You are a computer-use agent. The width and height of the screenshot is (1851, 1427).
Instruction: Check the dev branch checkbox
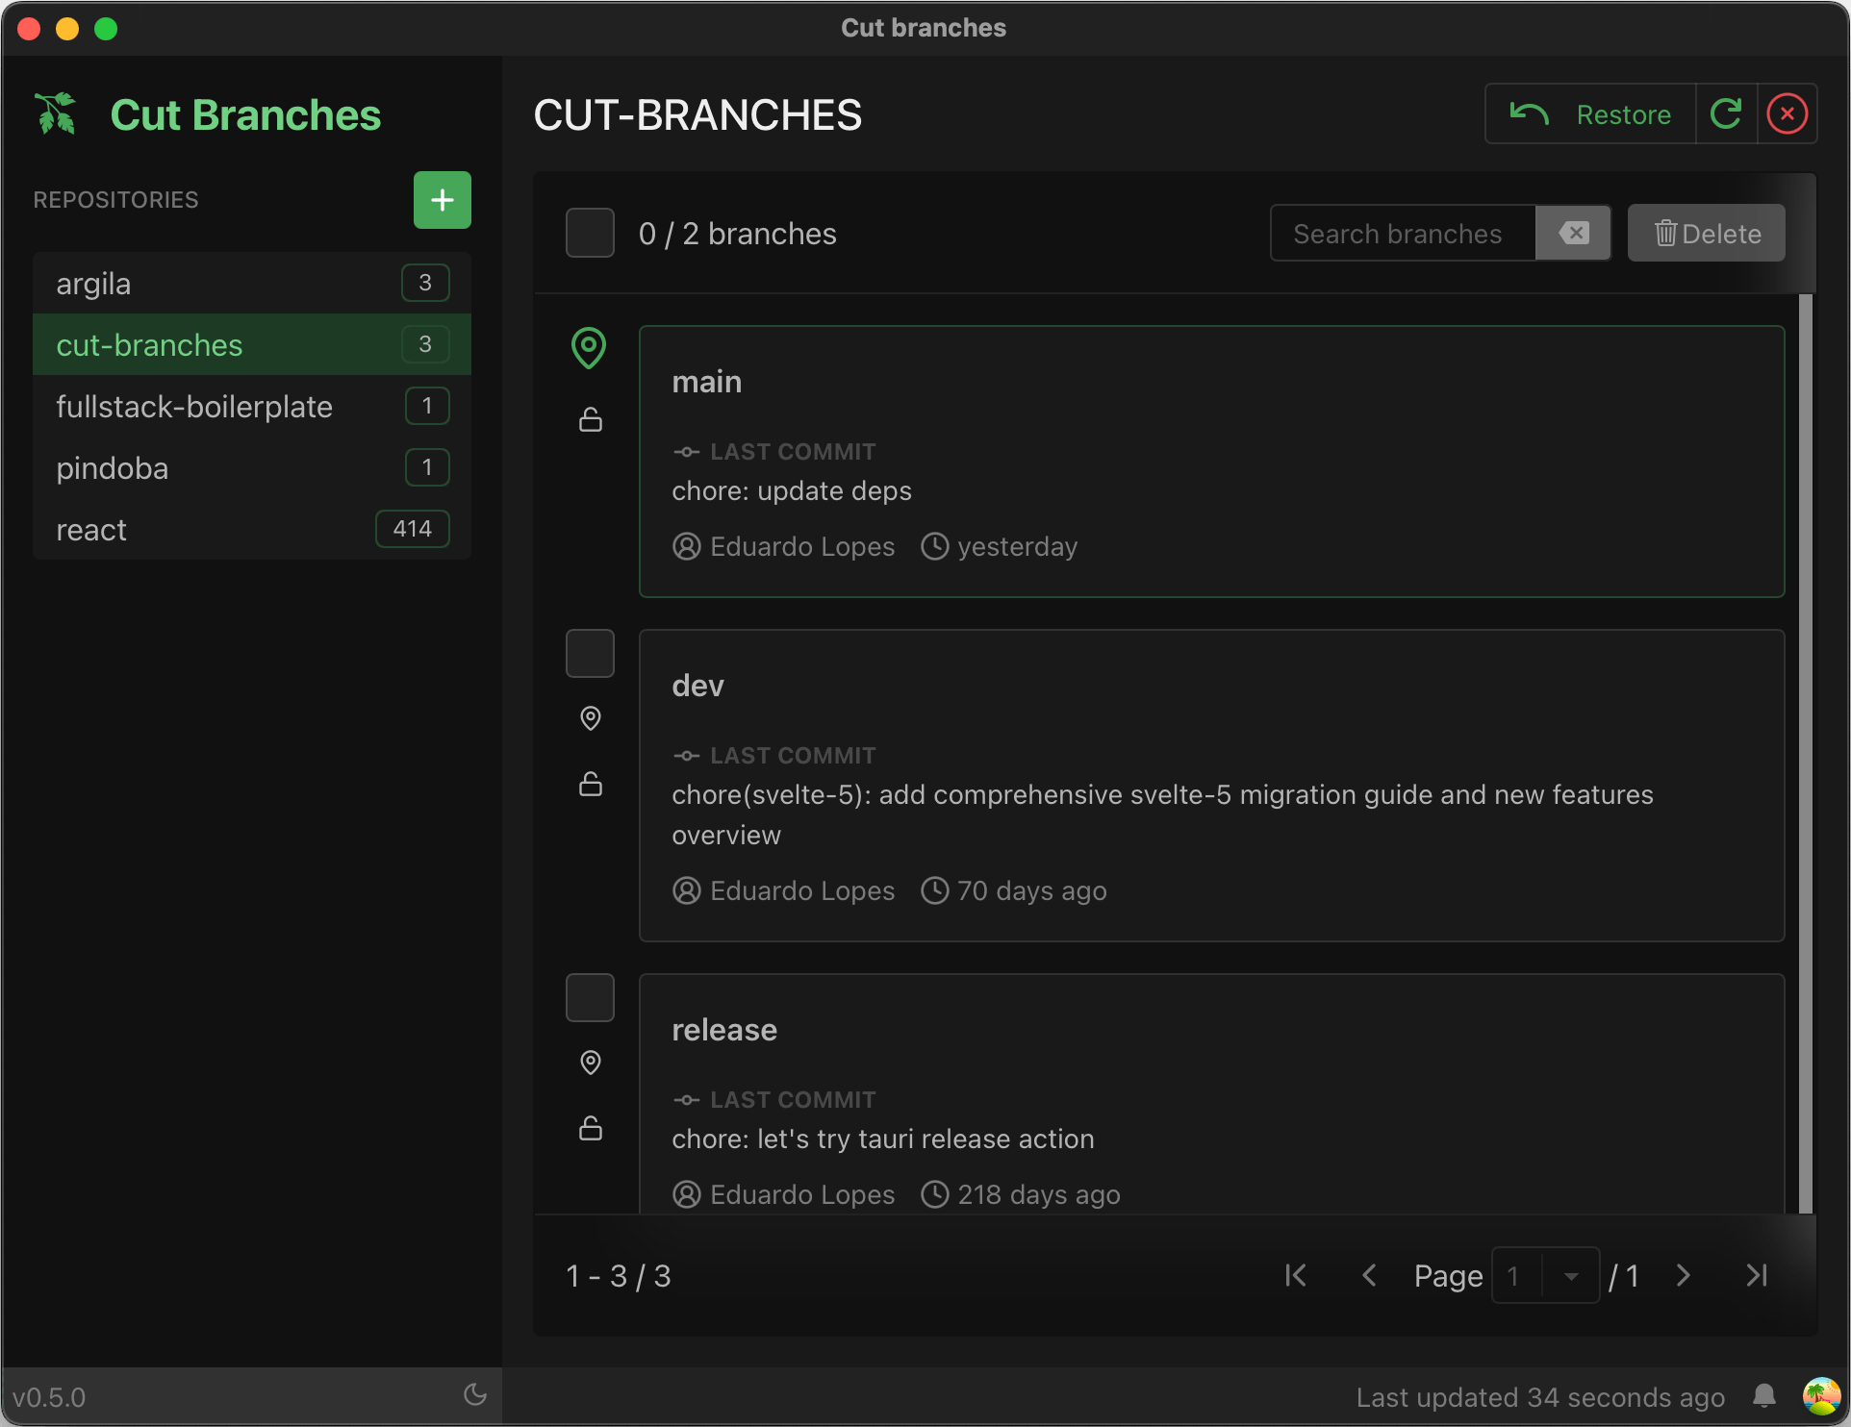click(x=590, y=653)
